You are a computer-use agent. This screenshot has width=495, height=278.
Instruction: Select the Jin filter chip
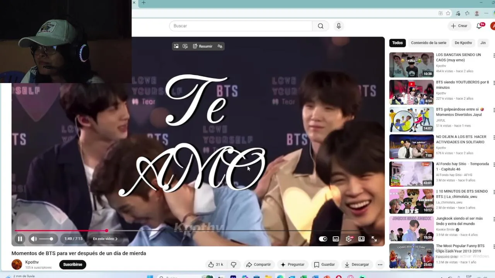click(483, 43)
